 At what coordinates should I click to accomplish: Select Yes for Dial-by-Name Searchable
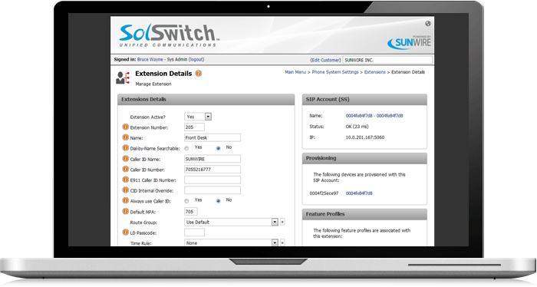click(186, 148)
